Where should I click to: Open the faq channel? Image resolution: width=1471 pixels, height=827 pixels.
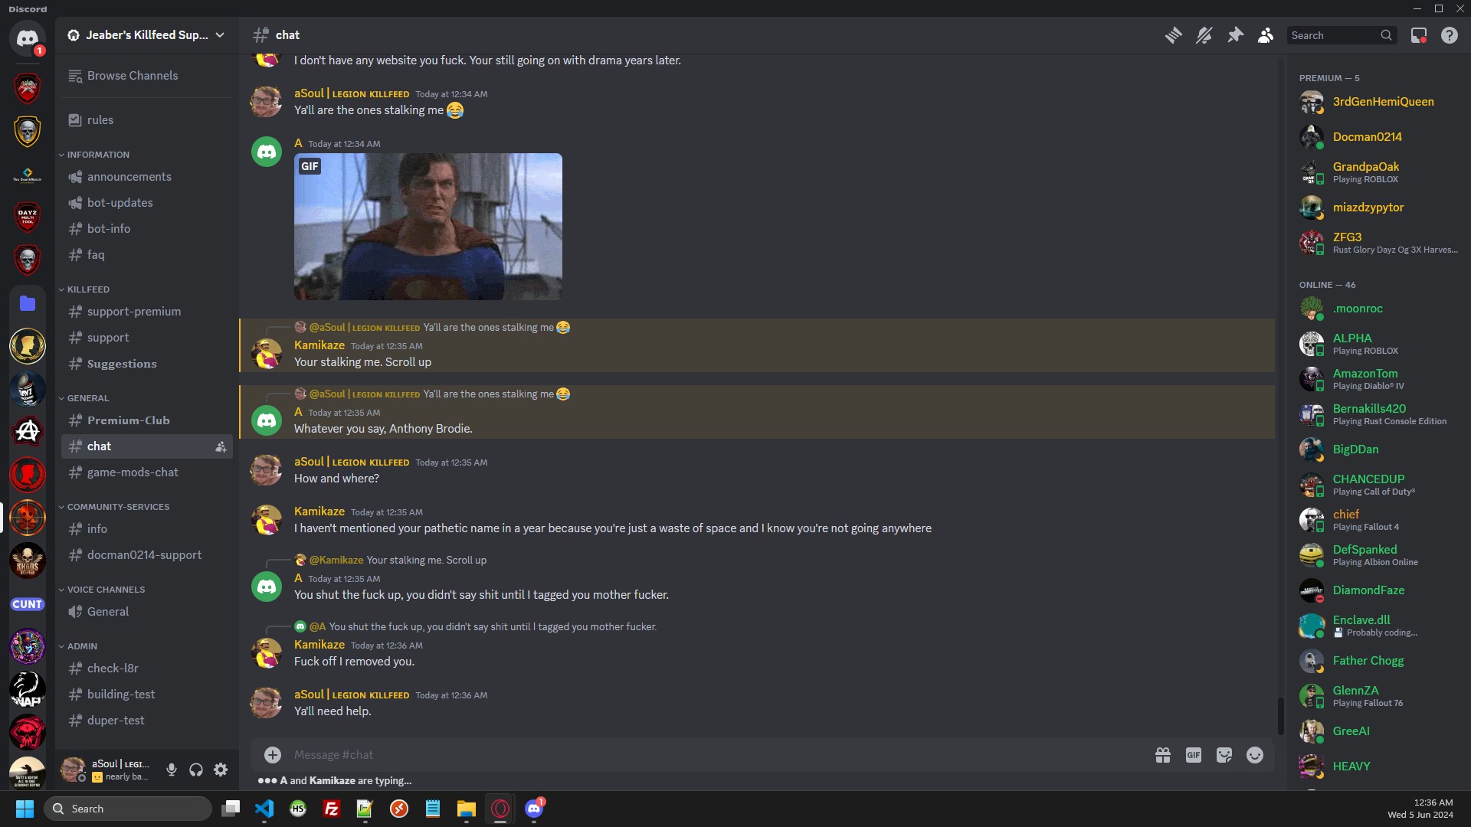pos(146,255)
